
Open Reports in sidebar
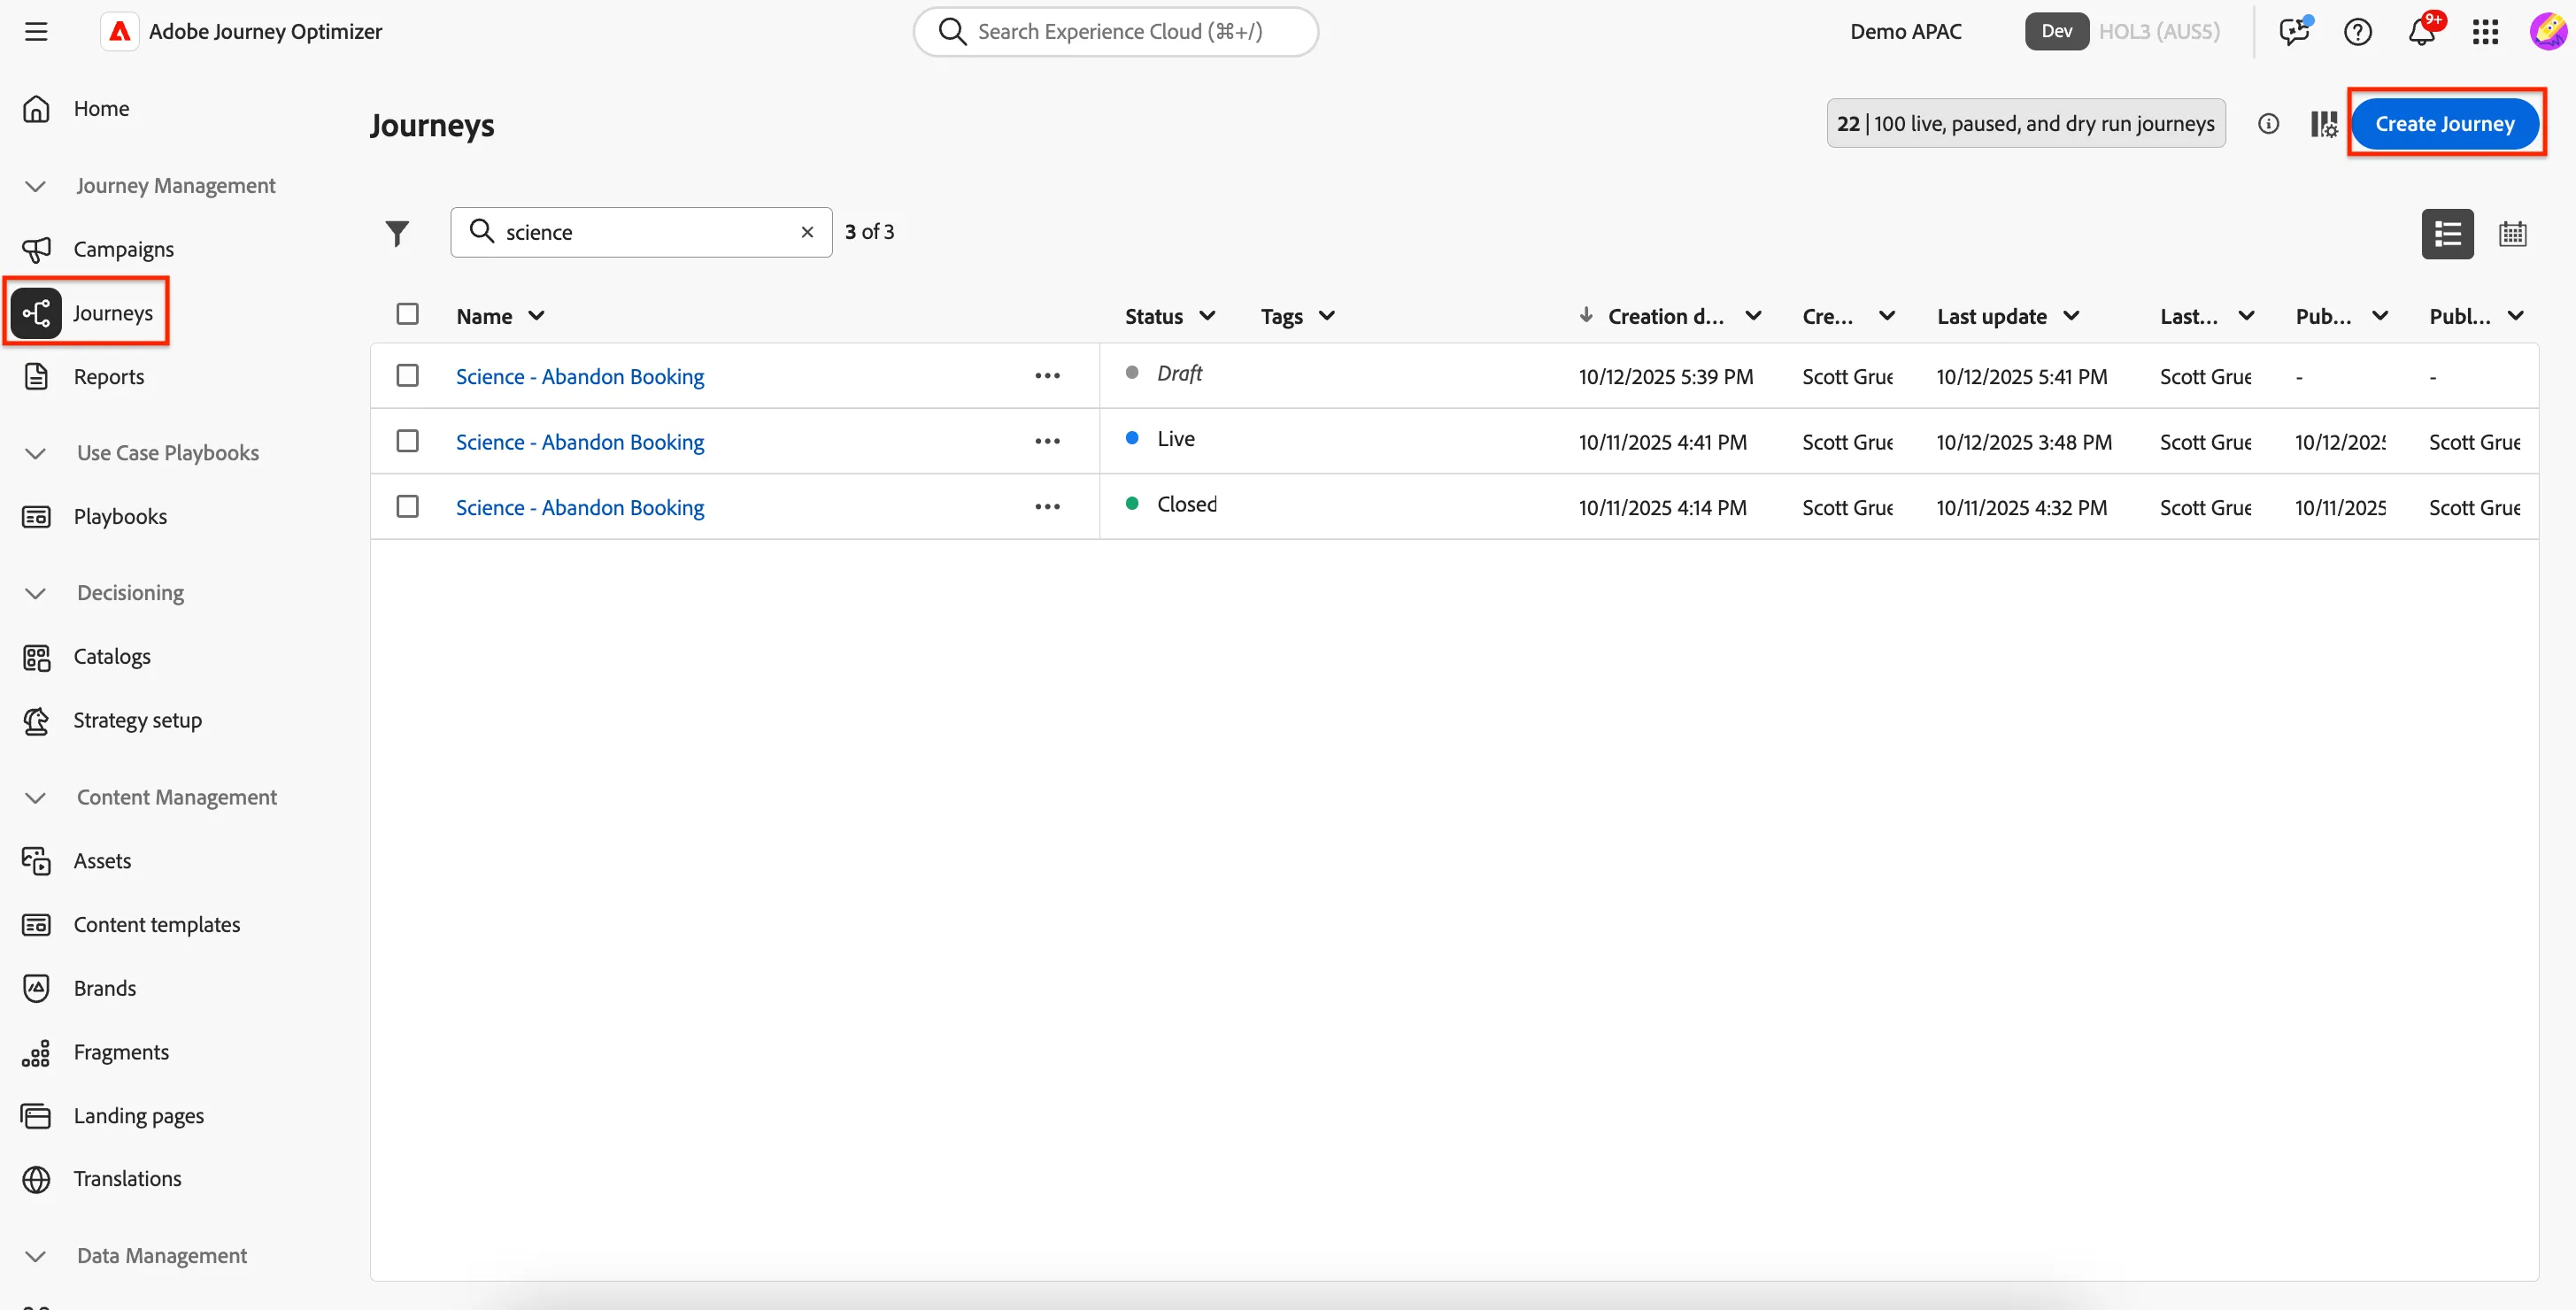[x=84, y=377]
